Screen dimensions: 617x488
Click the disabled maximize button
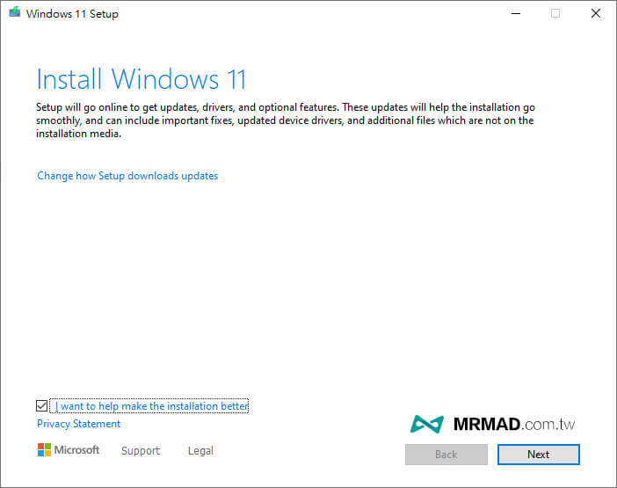(x=555, y=13)
